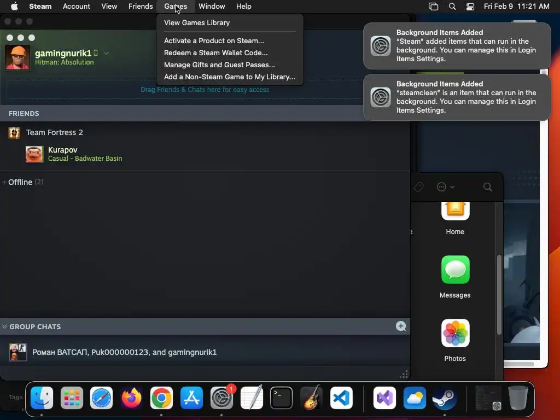Open the Trash in the Dock
Screen dimensions: 560x420
pyautogui.click(x=518, y=398)
